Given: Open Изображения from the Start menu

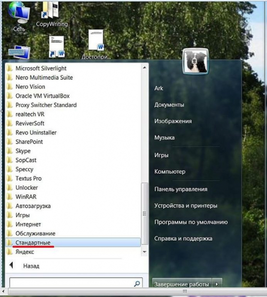Looking at the screenshot, I should pos(173,121).
